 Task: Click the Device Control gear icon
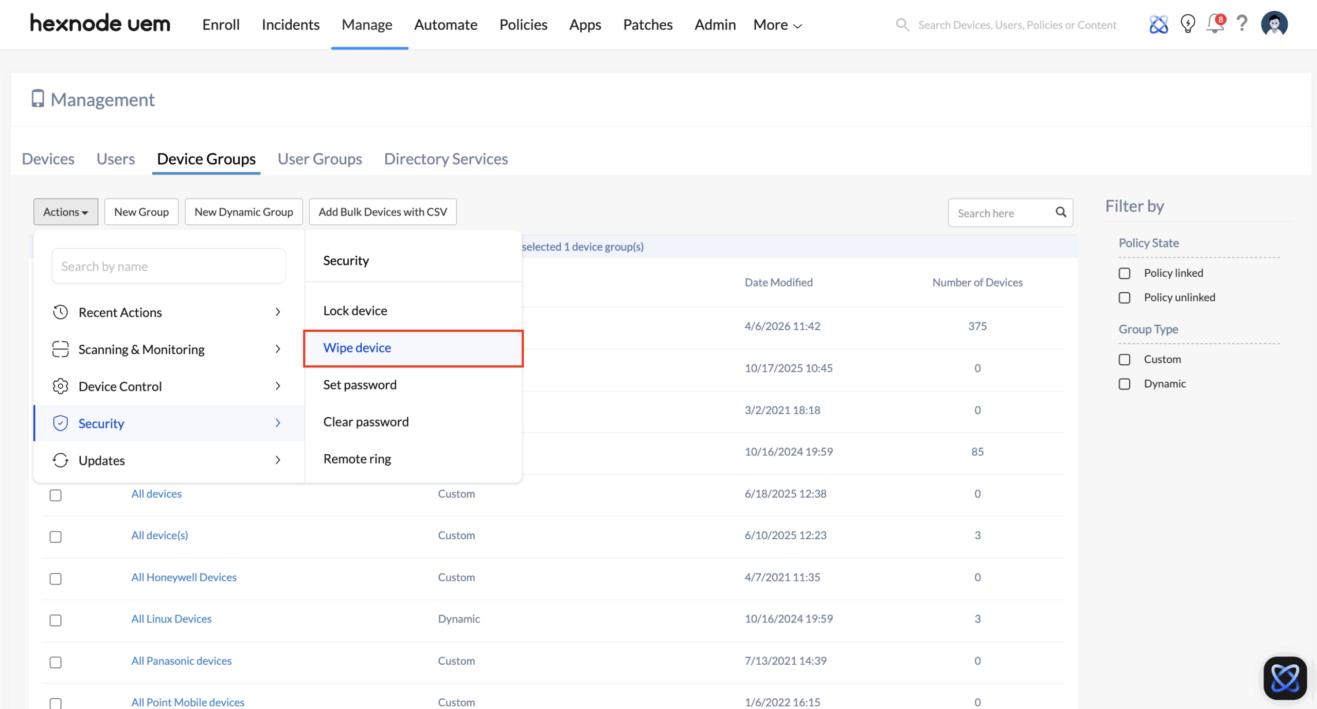point(61,386)
